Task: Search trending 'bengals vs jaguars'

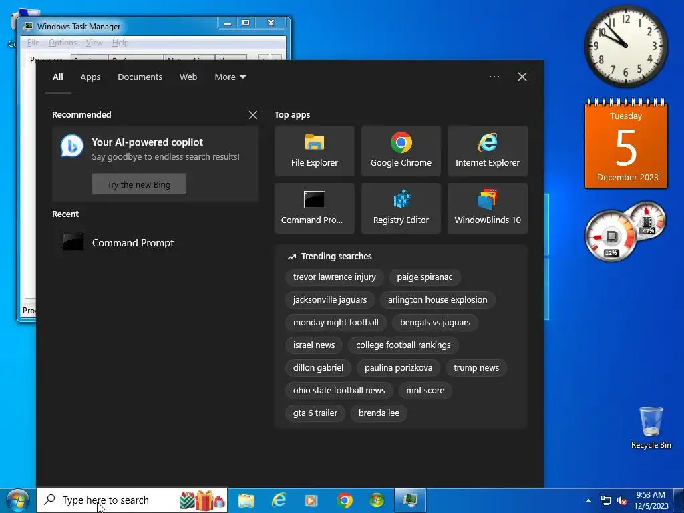Action: point(436,323)
